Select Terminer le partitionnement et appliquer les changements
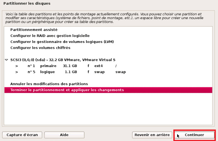The image size is (218, 141). 108,90
